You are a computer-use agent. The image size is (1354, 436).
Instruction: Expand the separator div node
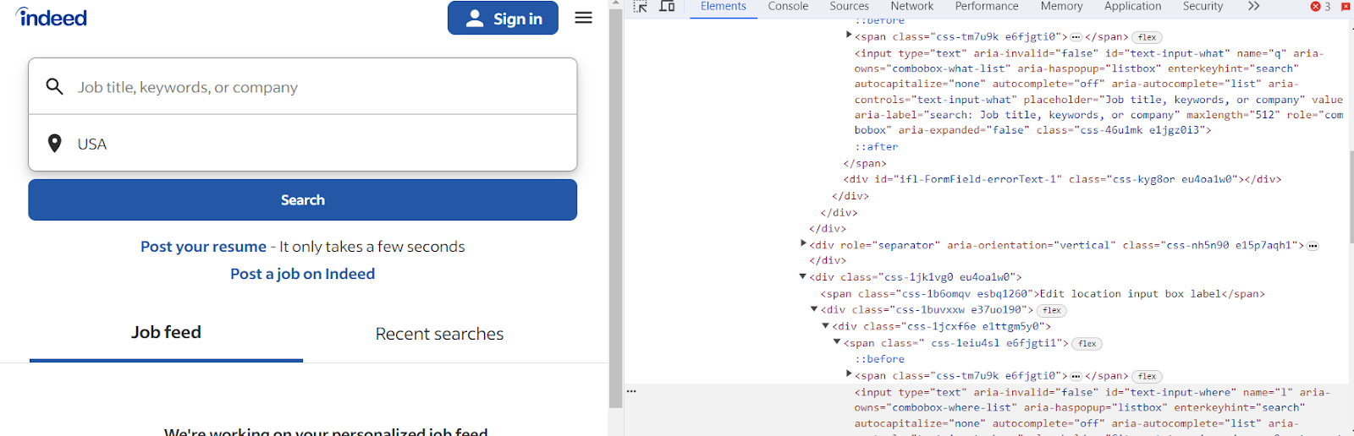click(803, 244)
